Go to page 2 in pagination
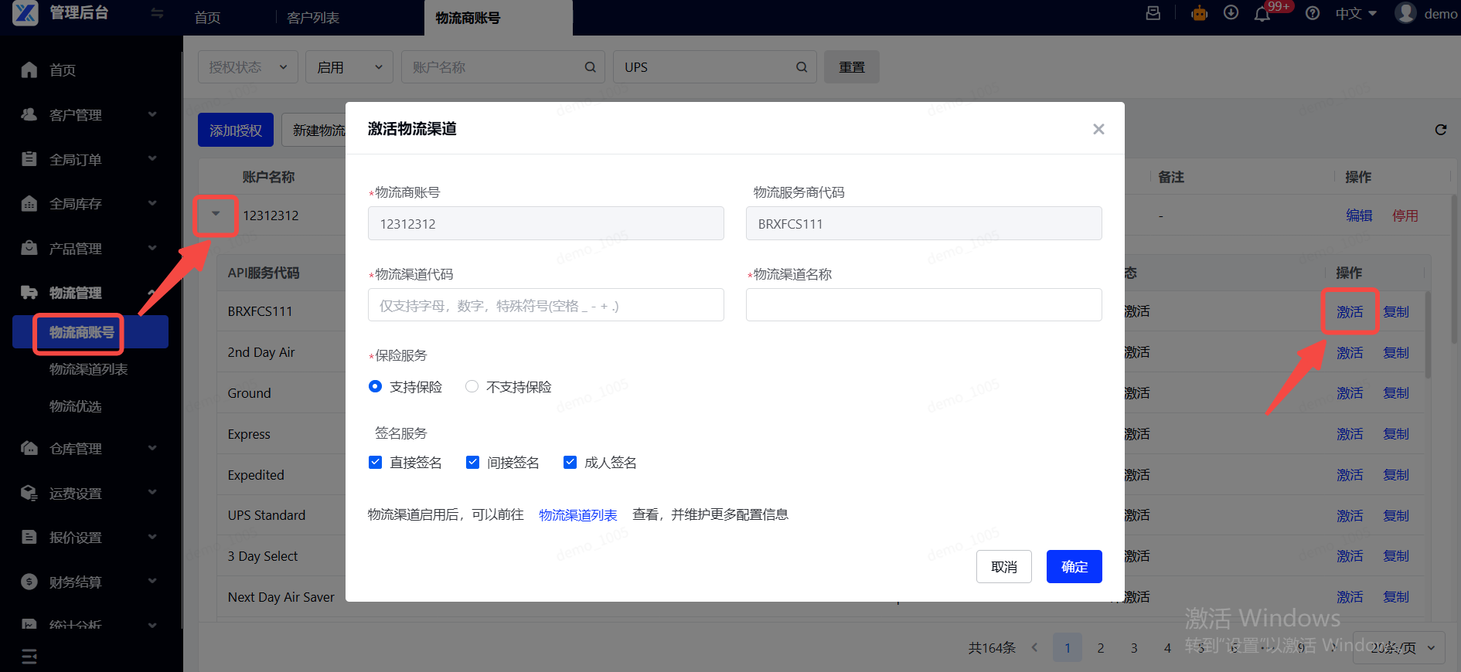Image resolution: width=1461 pixels, height=672 pixels. pyautogui.click(x=1101, y=648)
